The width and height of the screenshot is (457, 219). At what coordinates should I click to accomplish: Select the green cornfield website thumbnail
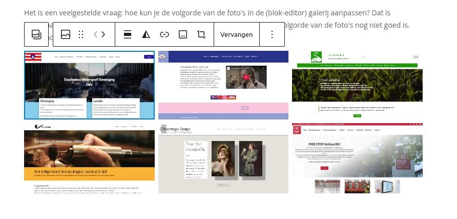click(357, 85)
